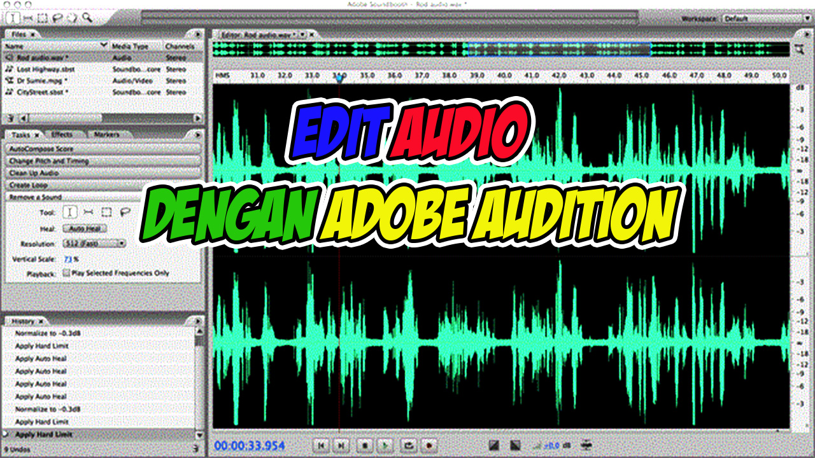Click the 40.0 mark on time ruler
The height and width of the screenshot is (458, 815).
click(504, 75)
